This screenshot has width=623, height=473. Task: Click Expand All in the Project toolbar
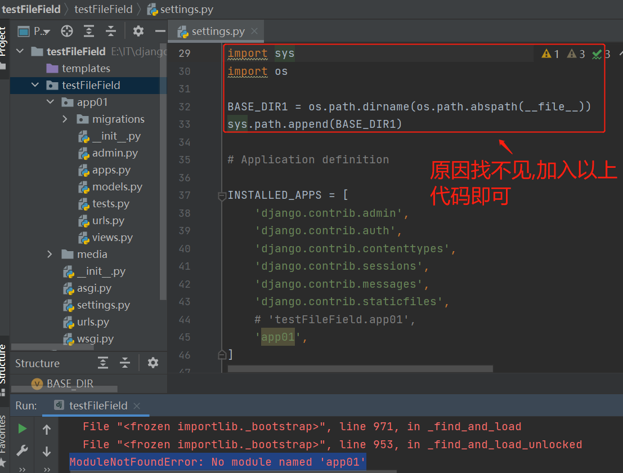[x=90, y=31]
